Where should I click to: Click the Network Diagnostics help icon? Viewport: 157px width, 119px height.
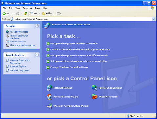[x=8, y=71]
